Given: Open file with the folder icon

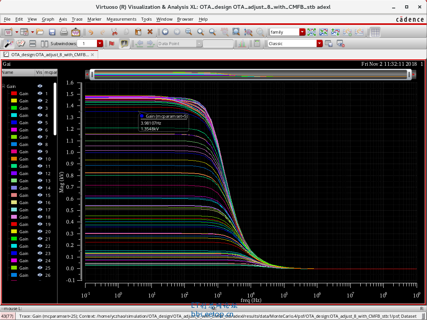Looking at the screenshot, I should click(40, 32).
